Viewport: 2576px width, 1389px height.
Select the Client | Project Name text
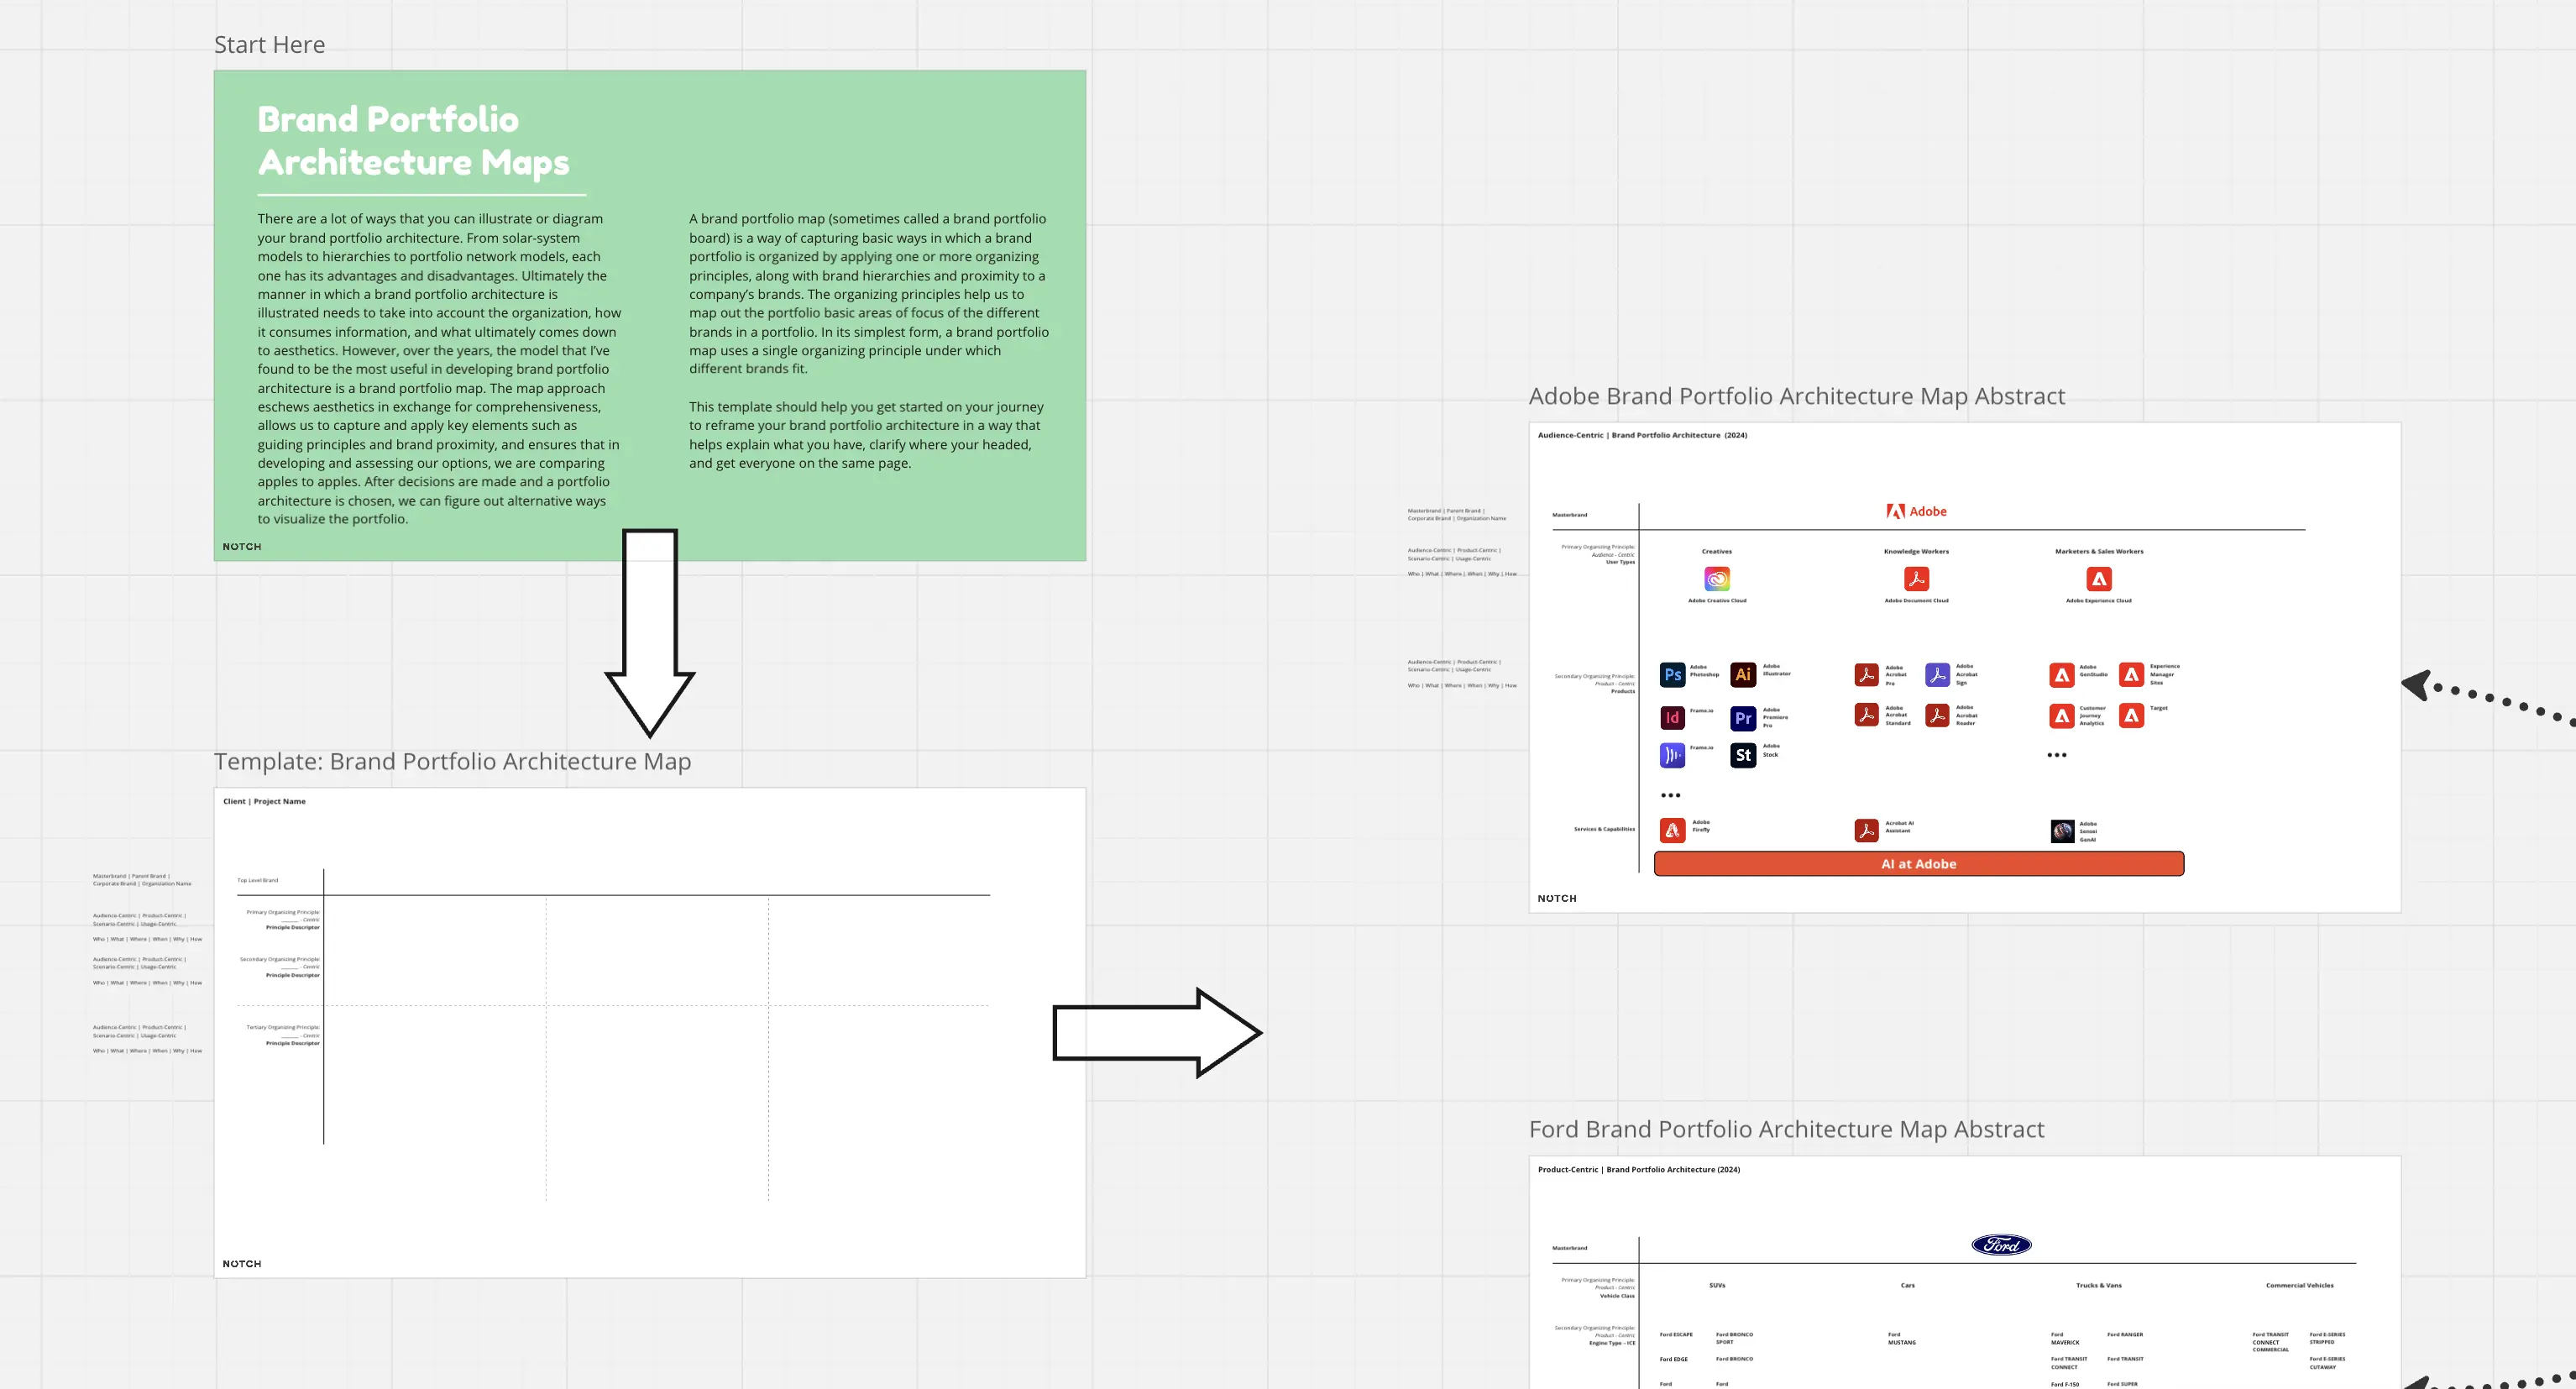click(x=264, y=801)
